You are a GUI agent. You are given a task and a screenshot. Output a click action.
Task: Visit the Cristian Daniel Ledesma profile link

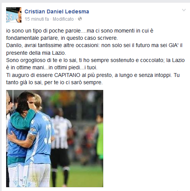[x=57, y=11]
